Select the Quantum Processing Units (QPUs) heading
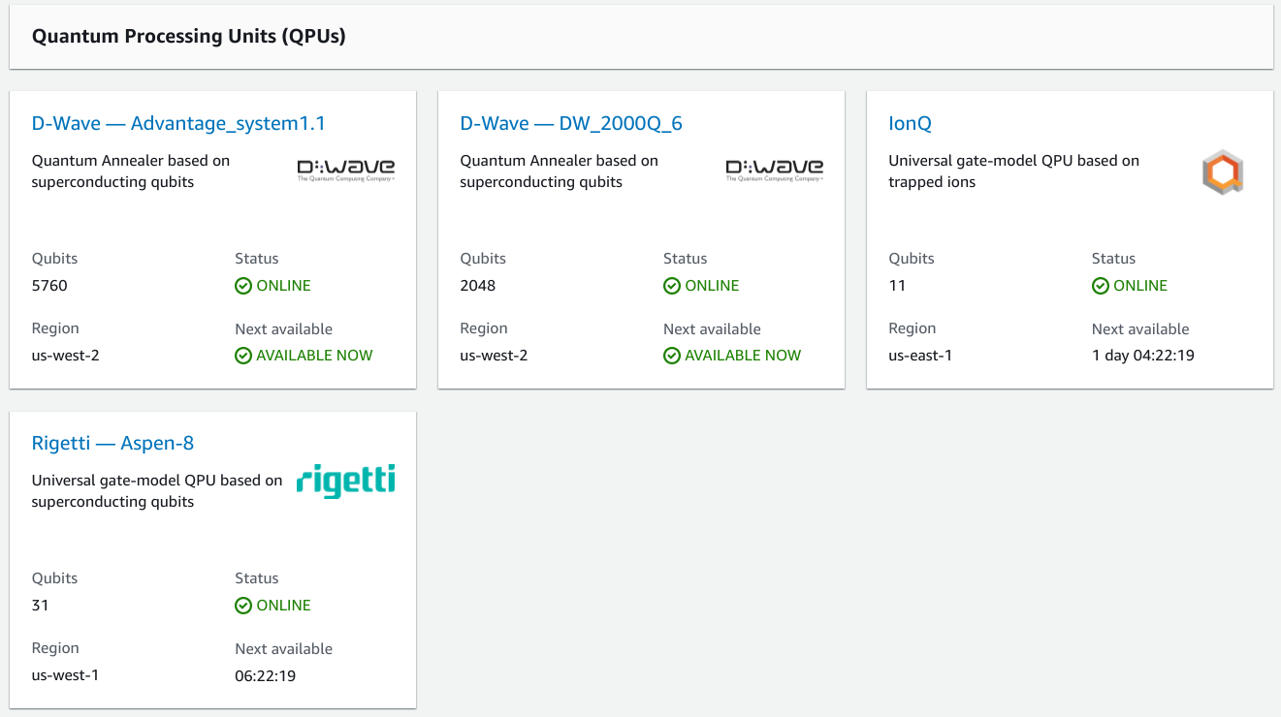1281x717 pixels. [x=189, y=37]
